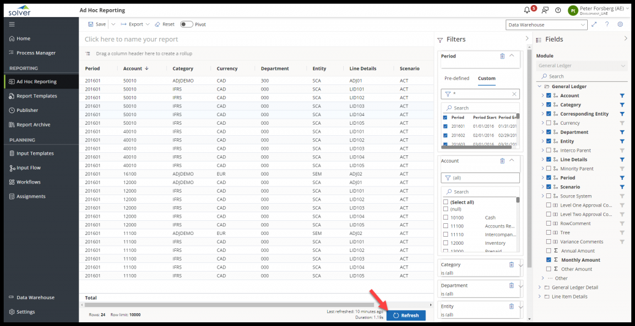635x326 pixels.
Task: Open the Export dropdown menu
Action: (135, 24)
